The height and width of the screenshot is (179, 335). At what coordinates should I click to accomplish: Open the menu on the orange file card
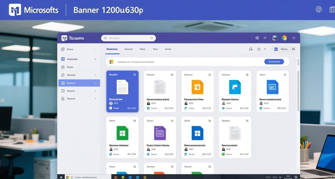[210, 75]
